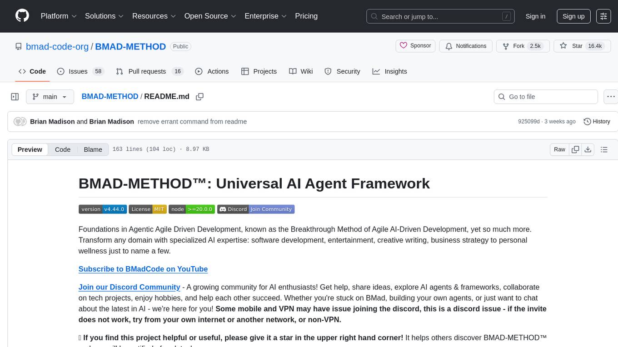Open the appearance settings icon in header
The height and width of the screenshot is (347, 618).
click(603, 16)
